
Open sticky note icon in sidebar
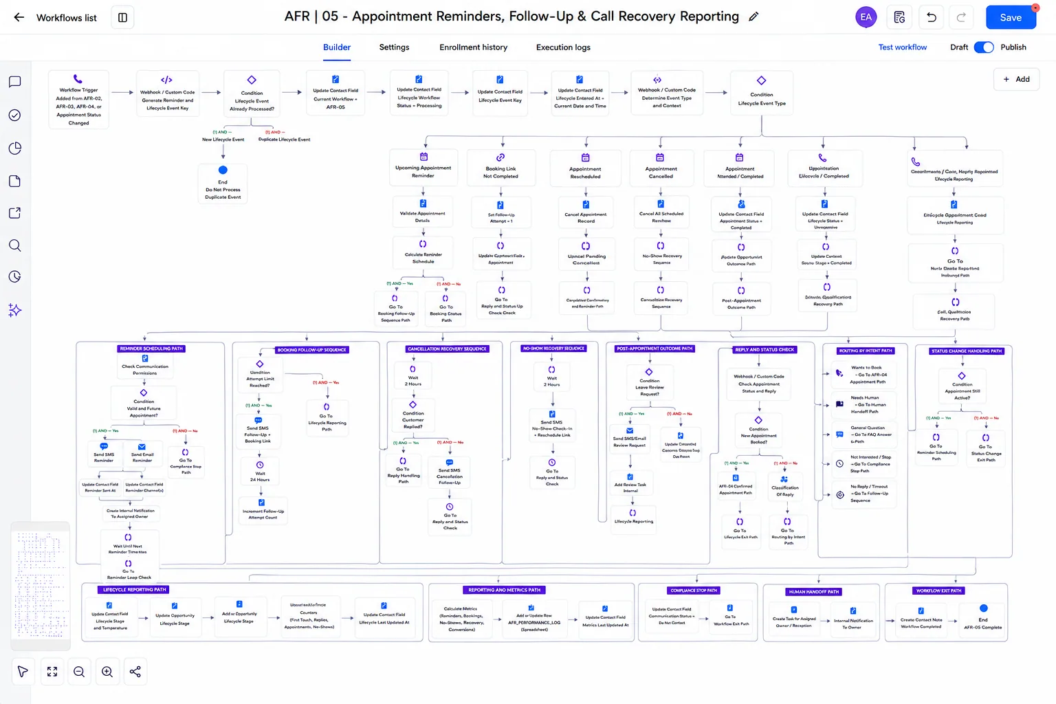(14, 181)
